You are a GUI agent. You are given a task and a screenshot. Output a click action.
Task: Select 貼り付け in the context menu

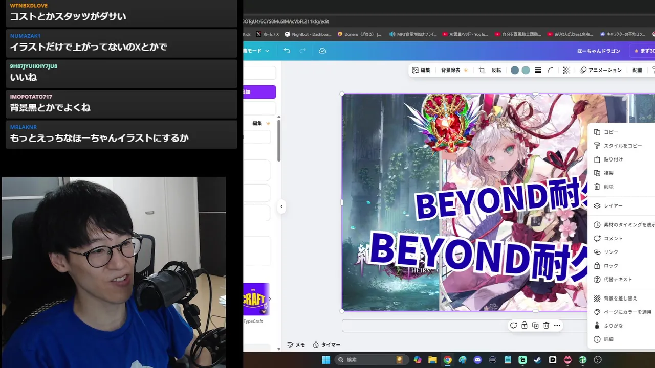[621, 159]
